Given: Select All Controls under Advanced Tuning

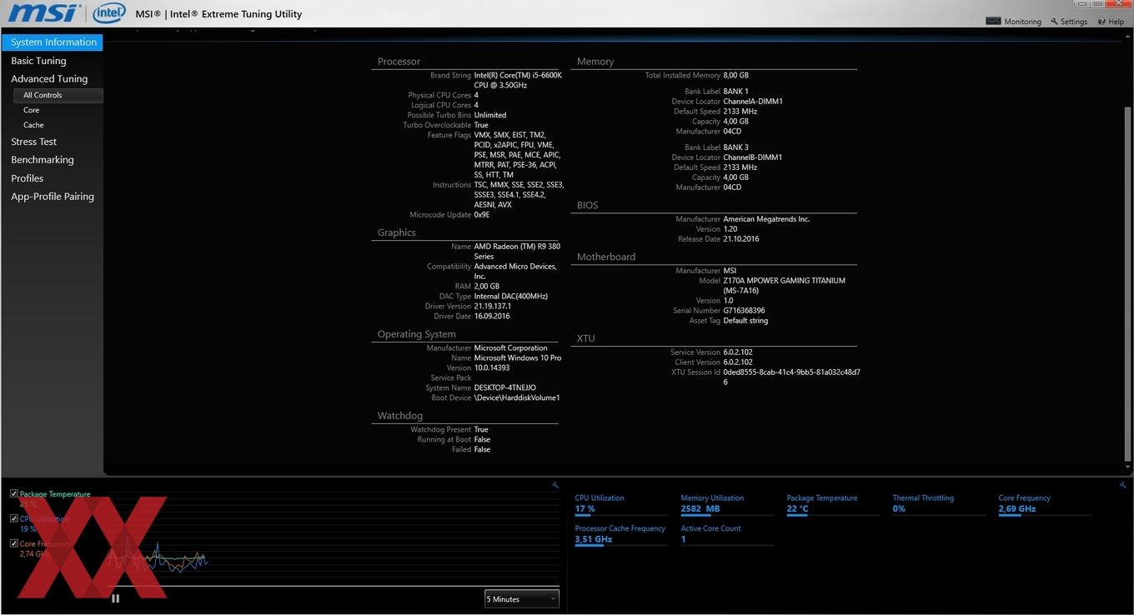Looking at the screenshot, I should [x=58, y=95].
